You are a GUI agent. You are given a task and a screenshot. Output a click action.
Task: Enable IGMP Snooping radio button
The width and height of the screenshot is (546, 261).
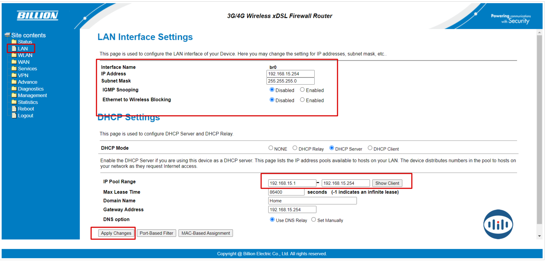pos(302,90)
